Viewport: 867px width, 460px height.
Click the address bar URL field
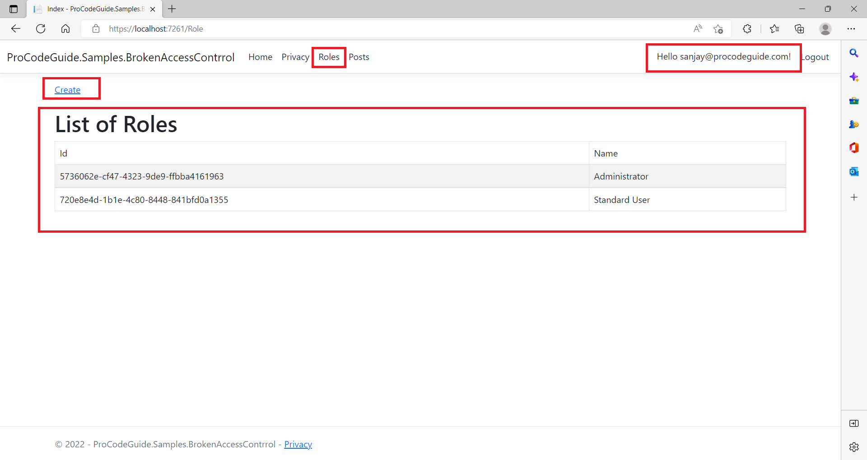(x=388, y=29)
